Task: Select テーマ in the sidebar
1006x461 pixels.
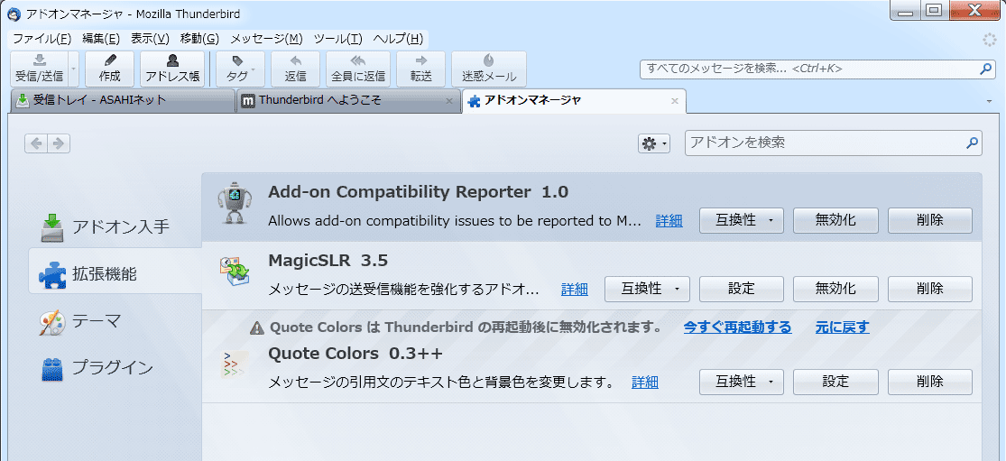Action: [115, 320]
